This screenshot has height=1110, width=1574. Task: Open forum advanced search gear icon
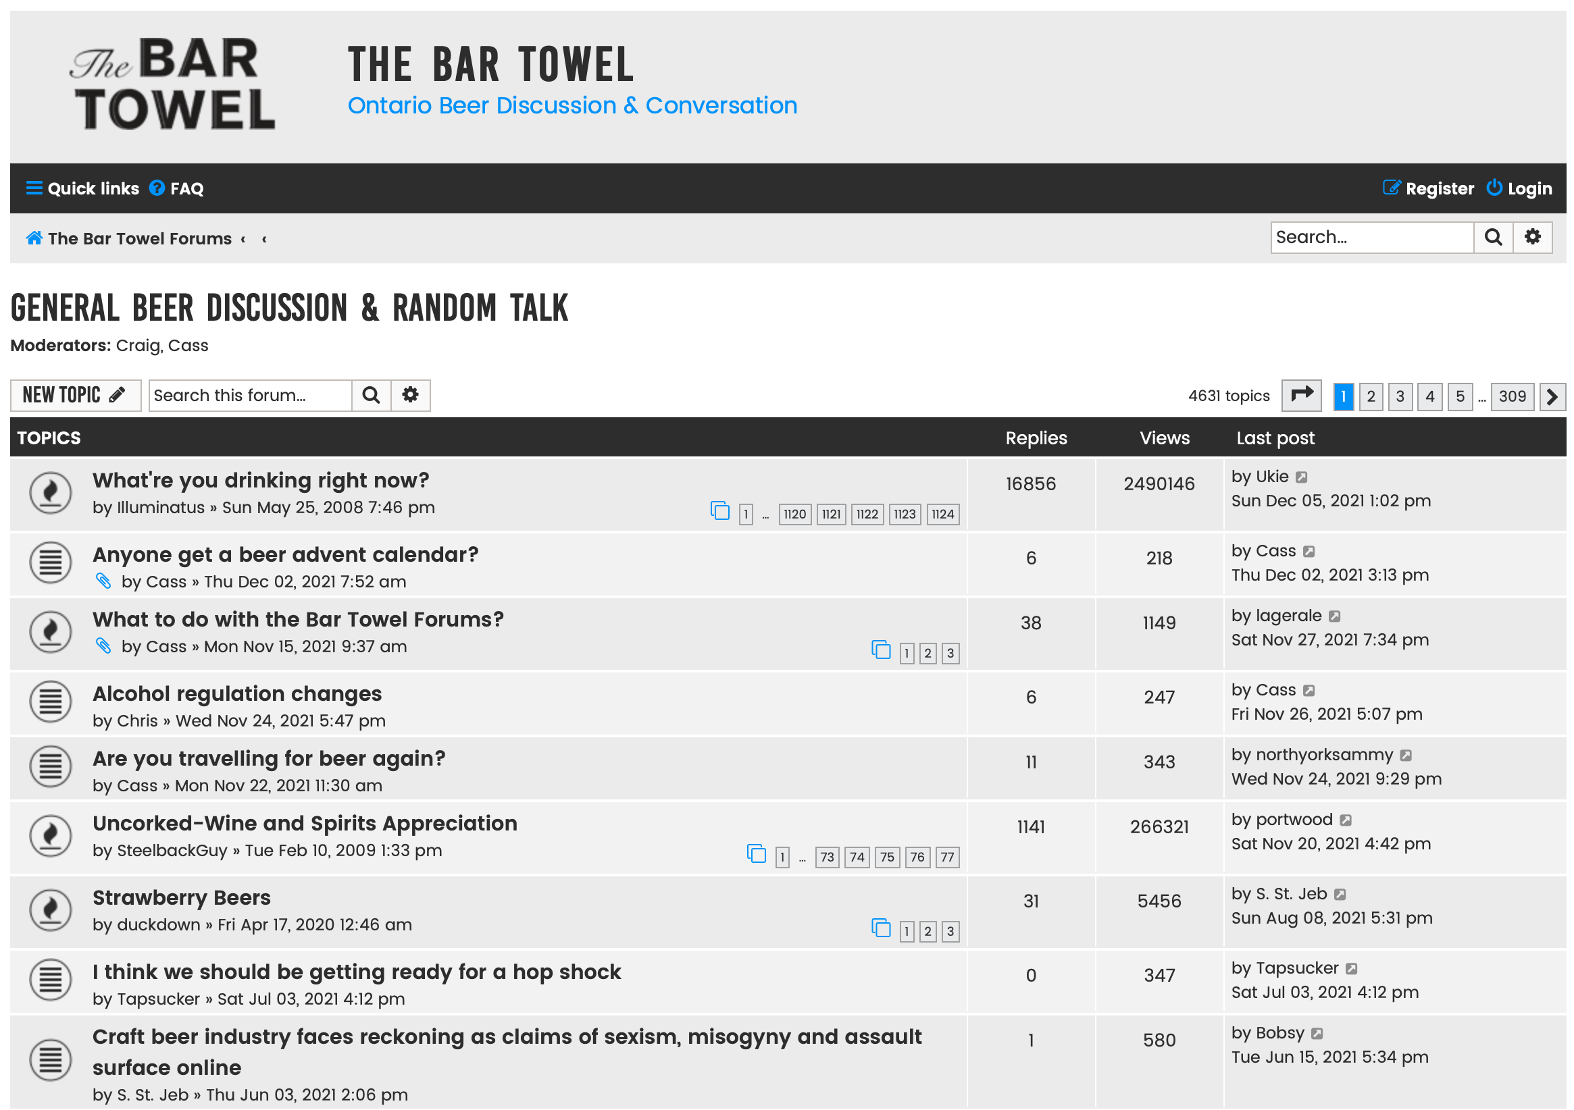pos(411,396)
